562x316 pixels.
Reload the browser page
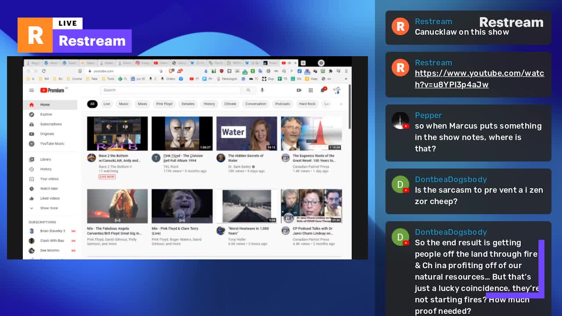point(43,71)
